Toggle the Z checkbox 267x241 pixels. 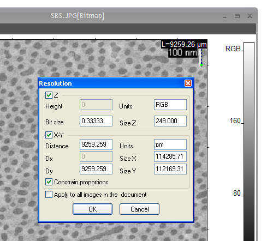(49, 95)
